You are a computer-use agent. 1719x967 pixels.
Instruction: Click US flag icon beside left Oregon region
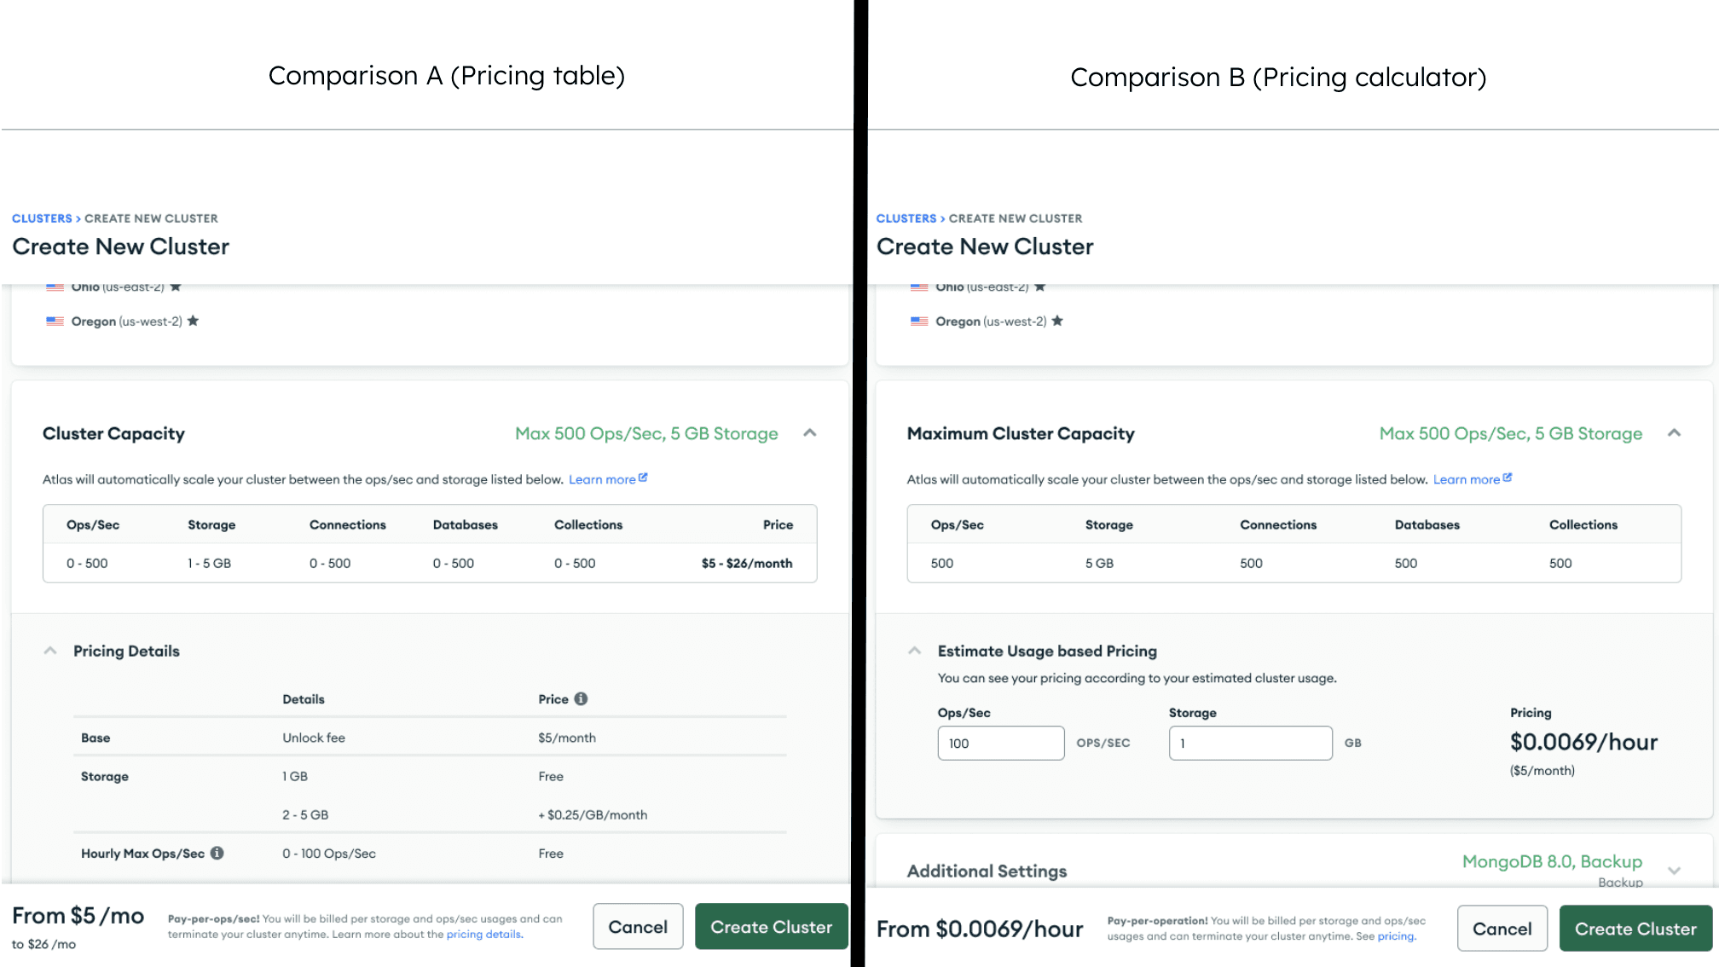[55, 321]
